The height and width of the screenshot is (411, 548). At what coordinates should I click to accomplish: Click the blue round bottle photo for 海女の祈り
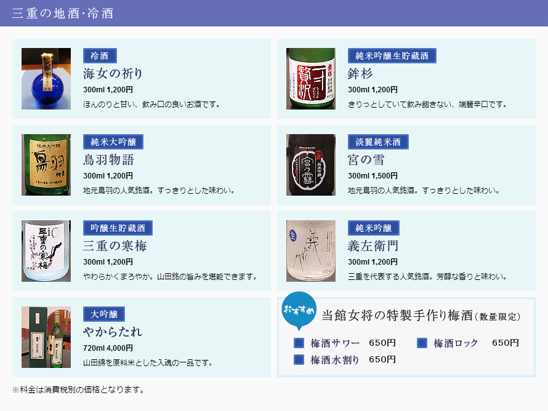coord(46,79)
